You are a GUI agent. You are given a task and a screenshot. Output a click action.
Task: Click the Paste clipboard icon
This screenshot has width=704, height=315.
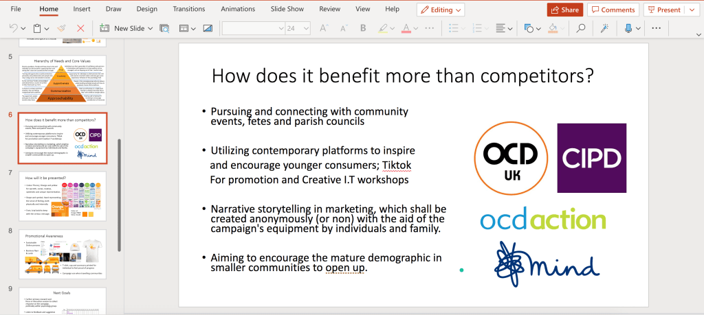coord(36,28)
